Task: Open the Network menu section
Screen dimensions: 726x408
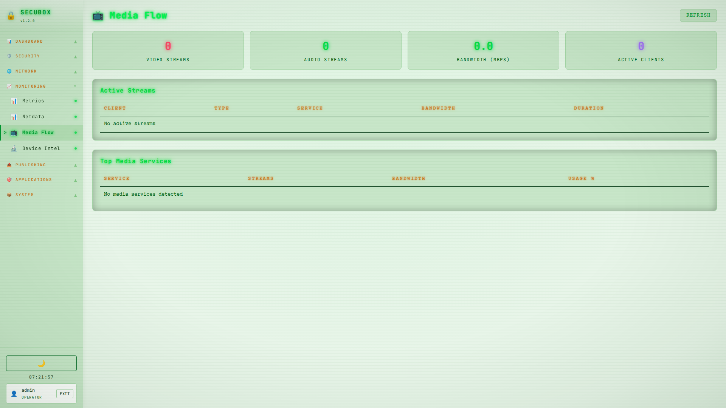Action: (x=26, y=71)
